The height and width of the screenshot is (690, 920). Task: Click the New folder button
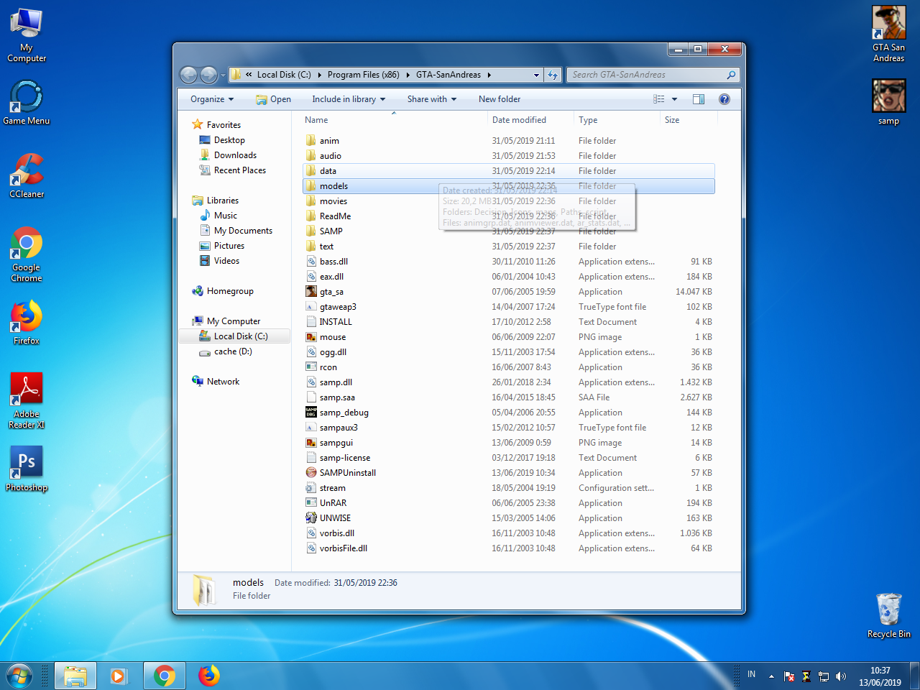click(x=500, y=99)
